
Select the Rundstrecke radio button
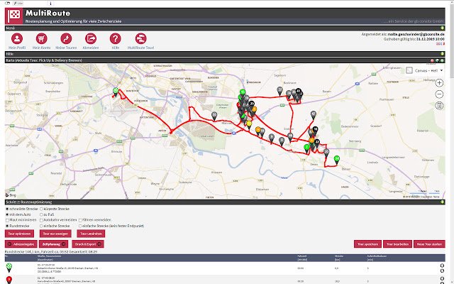point(7,226)
